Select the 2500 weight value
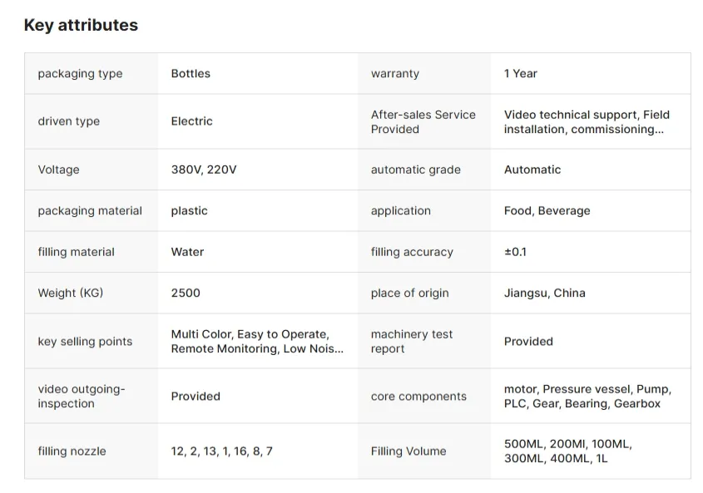Image resolution: width=703 pixels, height=493 pixels. tap(186, 293)
